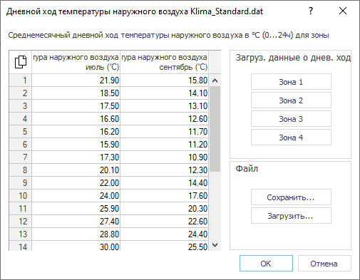This screenshot has height=280, width=360.
Task: Select row header 8
Action: tap(20, 170)
